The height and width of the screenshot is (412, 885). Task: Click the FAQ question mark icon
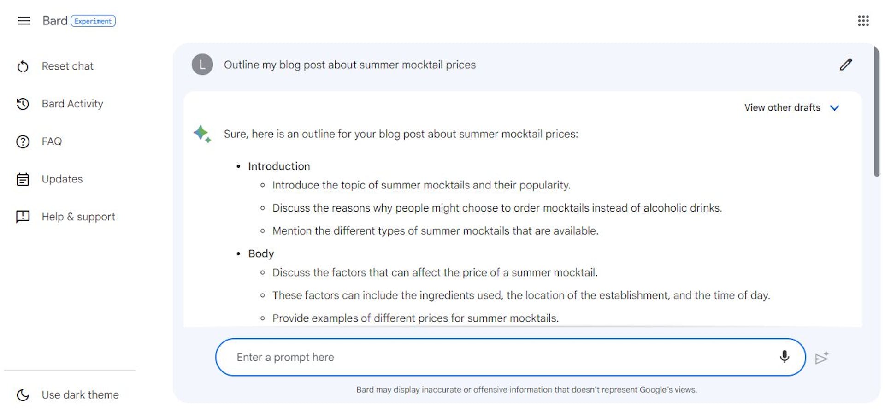pos(23,141)
